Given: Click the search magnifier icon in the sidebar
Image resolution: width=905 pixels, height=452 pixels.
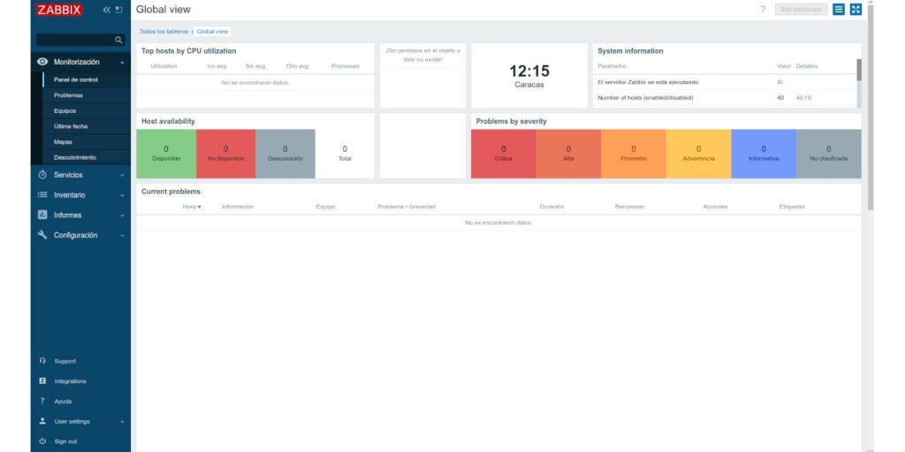Looking at the screenshot, I should (x=118, y=40).
